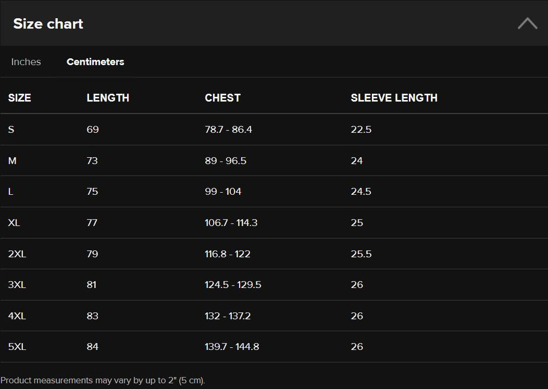548x389 pixels.
Task: Click the product measurements disclaimer text
Action: pos(103,380)
